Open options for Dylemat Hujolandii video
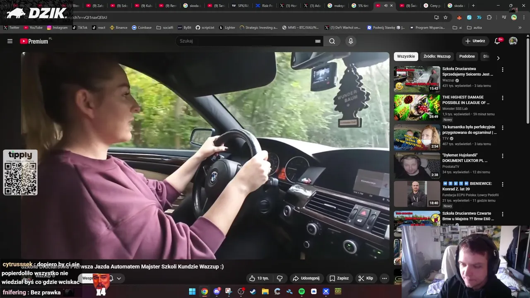Screen dimensions: 530x298 (503, 156)
